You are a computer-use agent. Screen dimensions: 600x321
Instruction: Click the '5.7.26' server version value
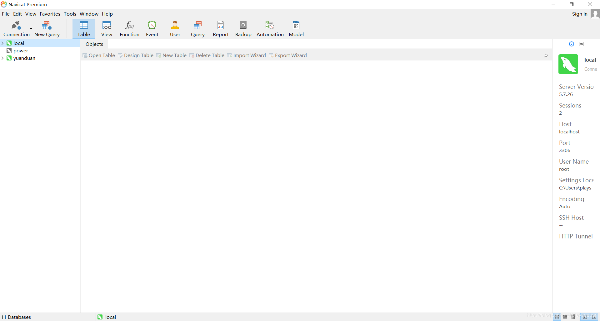coord(566,94)
